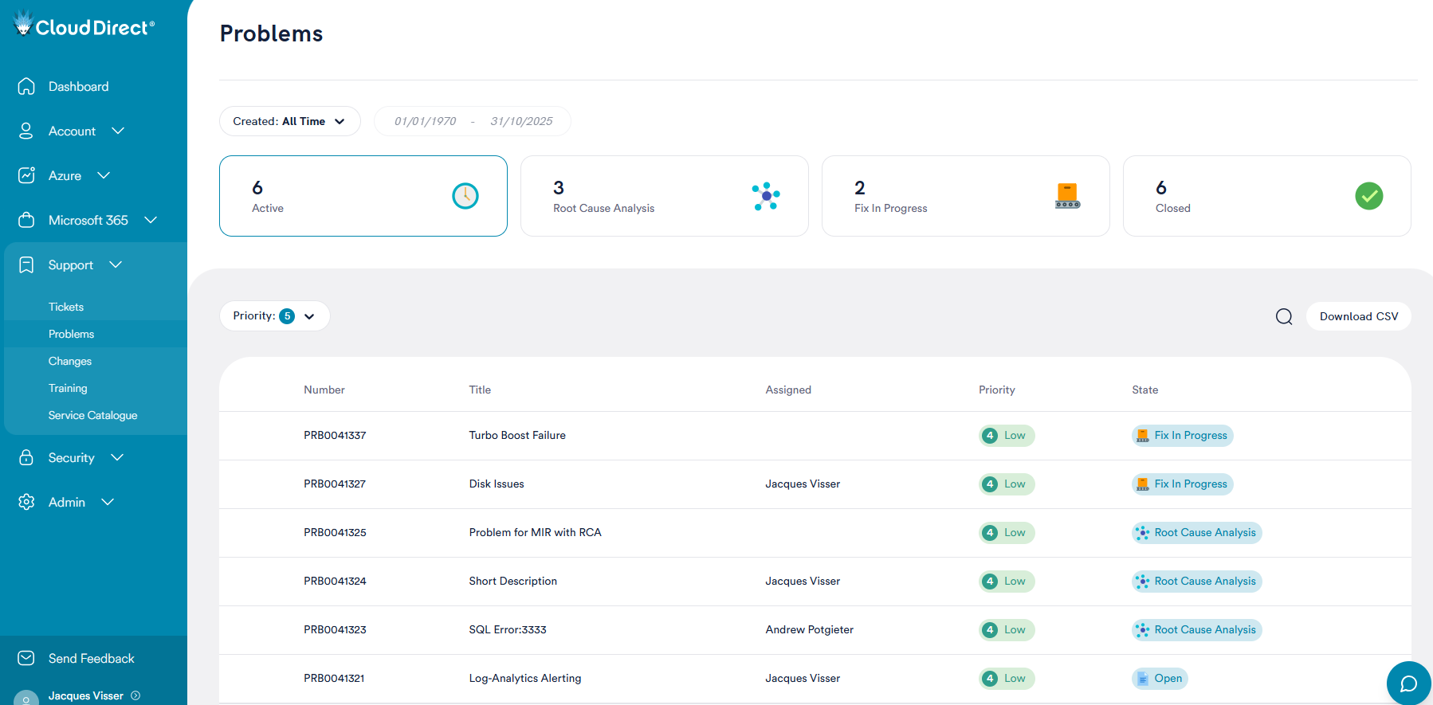This screenshot has width=1433, height=705.
Task: Click the Download CSV button
Action: pyautogui.click(x=1358, y=316)
